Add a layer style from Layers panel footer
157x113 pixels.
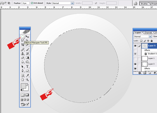tap(140, 73)
